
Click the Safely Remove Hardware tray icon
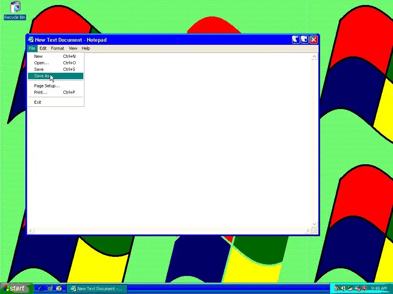[350, 288]
